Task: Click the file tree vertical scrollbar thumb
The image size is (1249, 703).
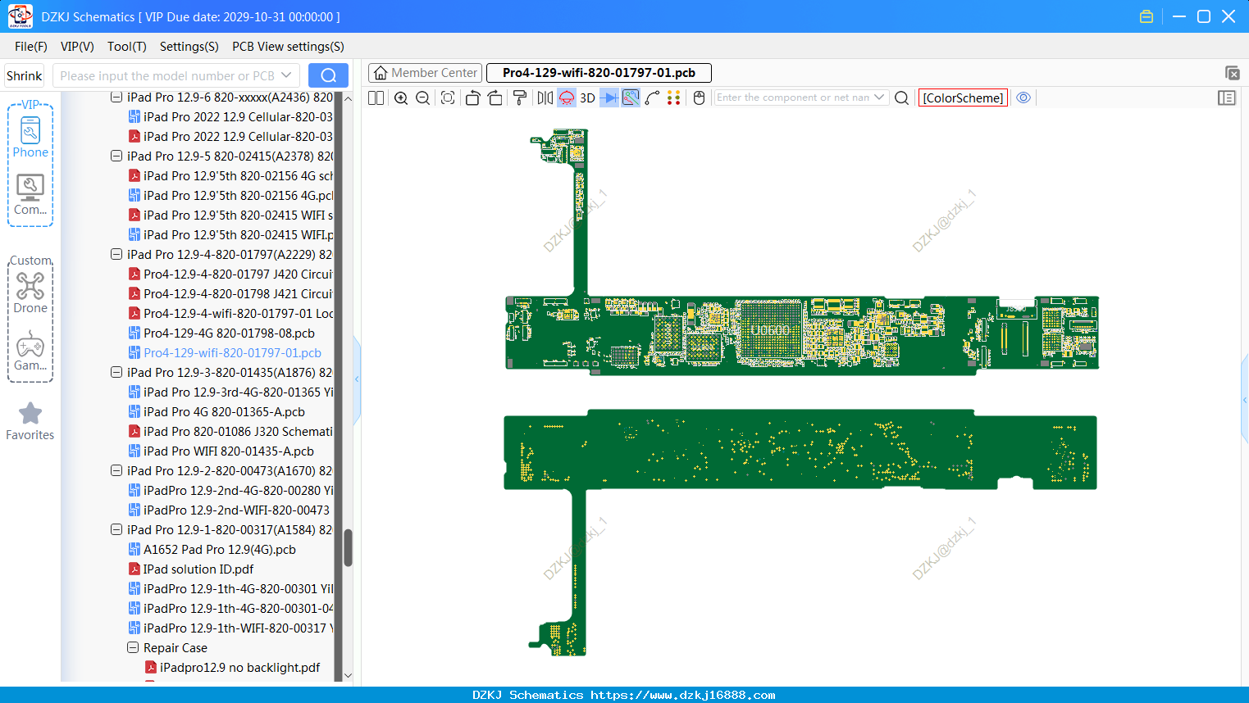Action: point(348,547)
